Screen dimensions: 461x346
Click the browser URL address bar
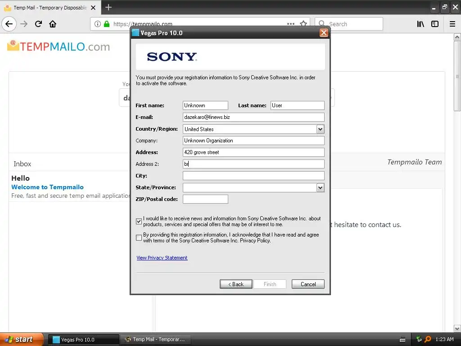(x=200, y=24)
